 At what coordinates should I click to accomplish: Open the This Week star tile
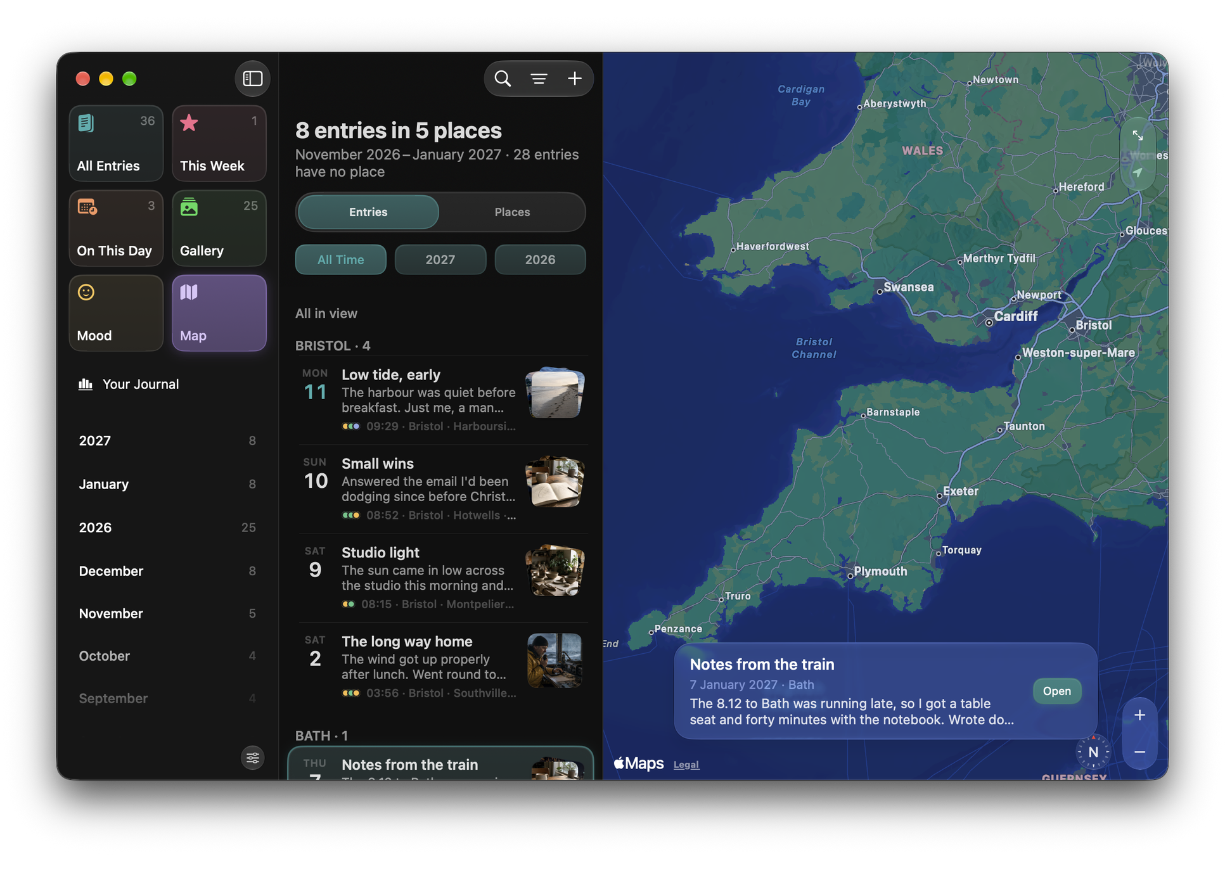pyautogui.click(x=219, y=144)
